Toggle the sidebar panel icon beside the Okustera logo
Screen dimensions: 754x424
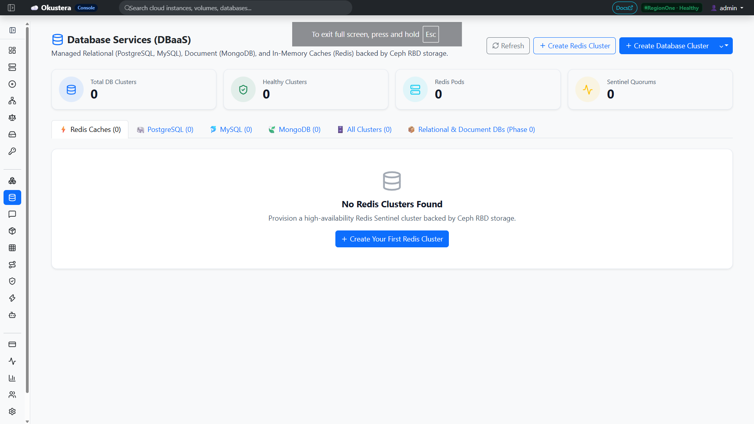pyautogui.click(x=11, y=8)
